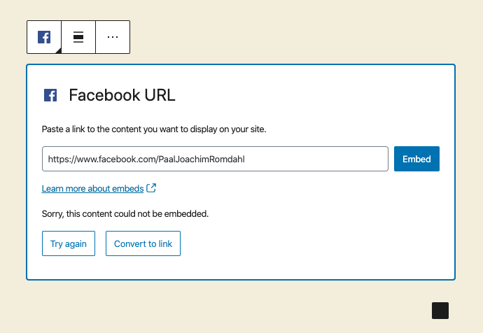Click the Facebook URL heading text
This screenshot has height=333, width=483.
122,95
